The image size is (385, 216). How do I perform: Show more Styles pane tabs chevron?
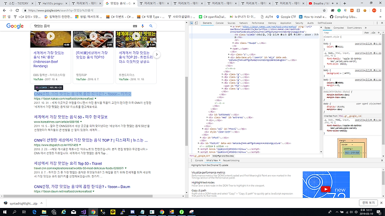366,28
